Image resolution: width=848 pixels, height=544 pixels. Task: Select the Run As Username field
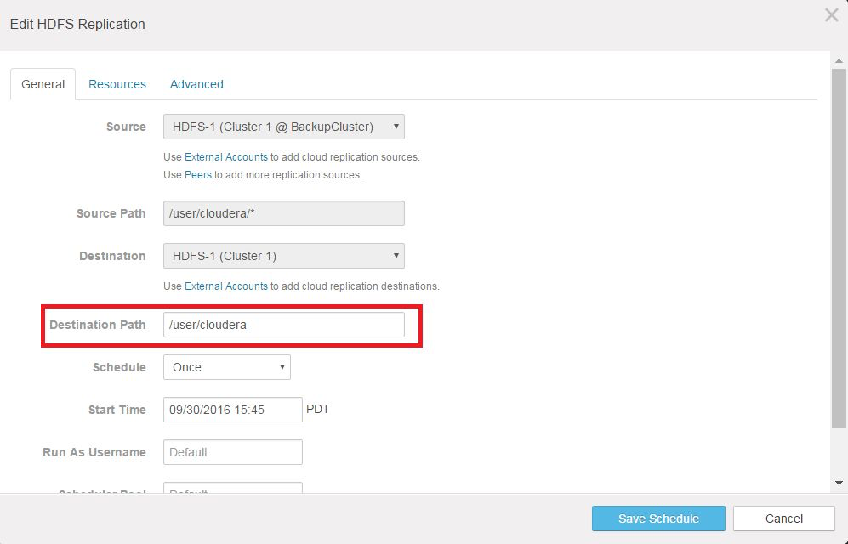[232, 452]
